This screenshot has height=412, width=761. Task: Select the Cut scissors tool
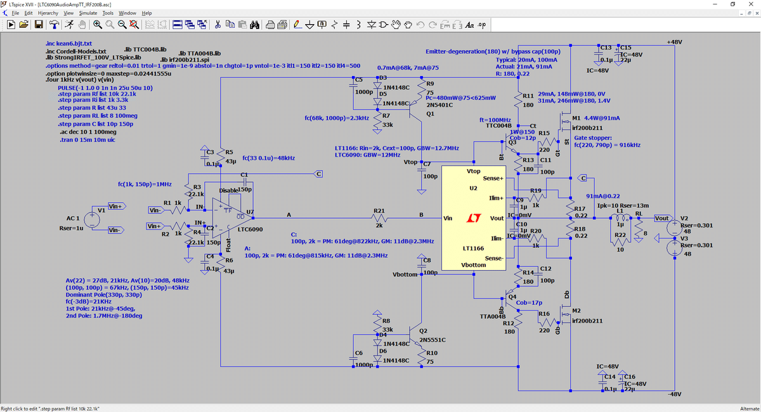218,25
